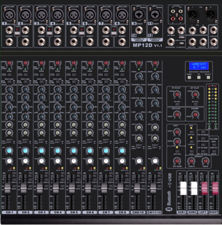Toggle the channel 1 PFL switch

(14, 174)
